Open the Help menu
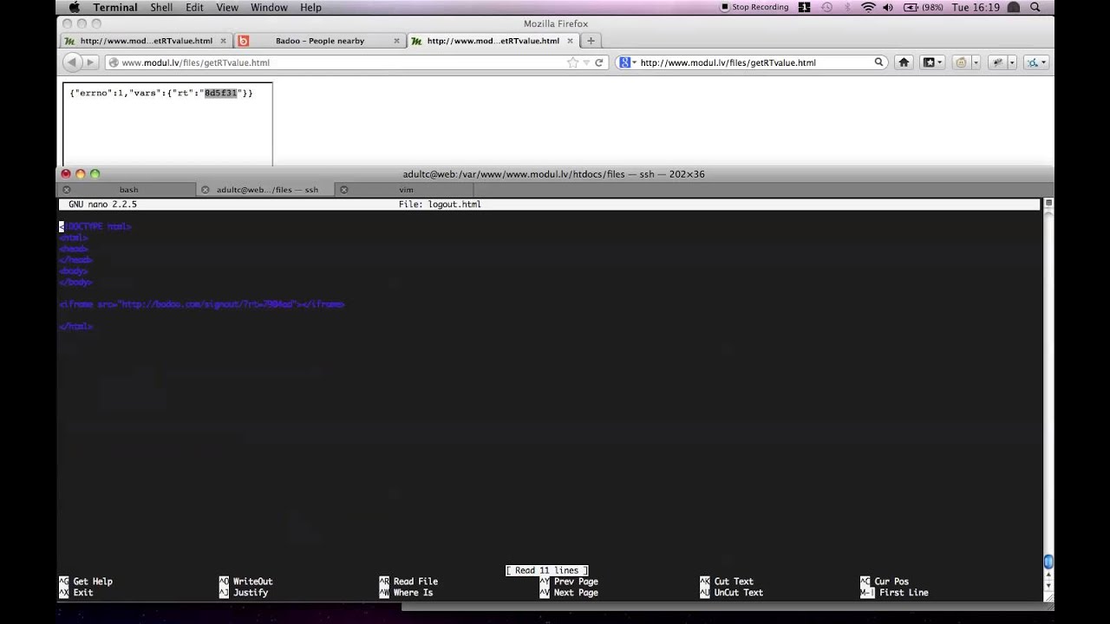1110x624 pixels. click(310, 7)
